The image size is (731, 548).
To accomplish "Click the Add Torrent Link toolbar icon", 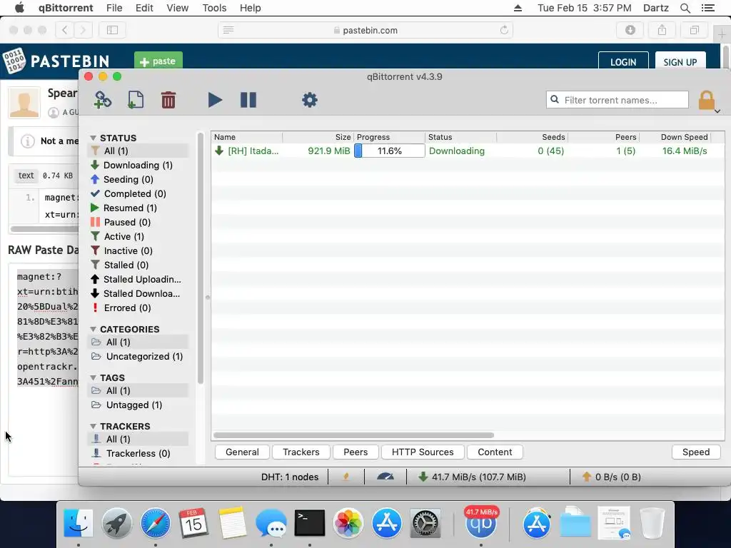I will (x=103, y=100).
